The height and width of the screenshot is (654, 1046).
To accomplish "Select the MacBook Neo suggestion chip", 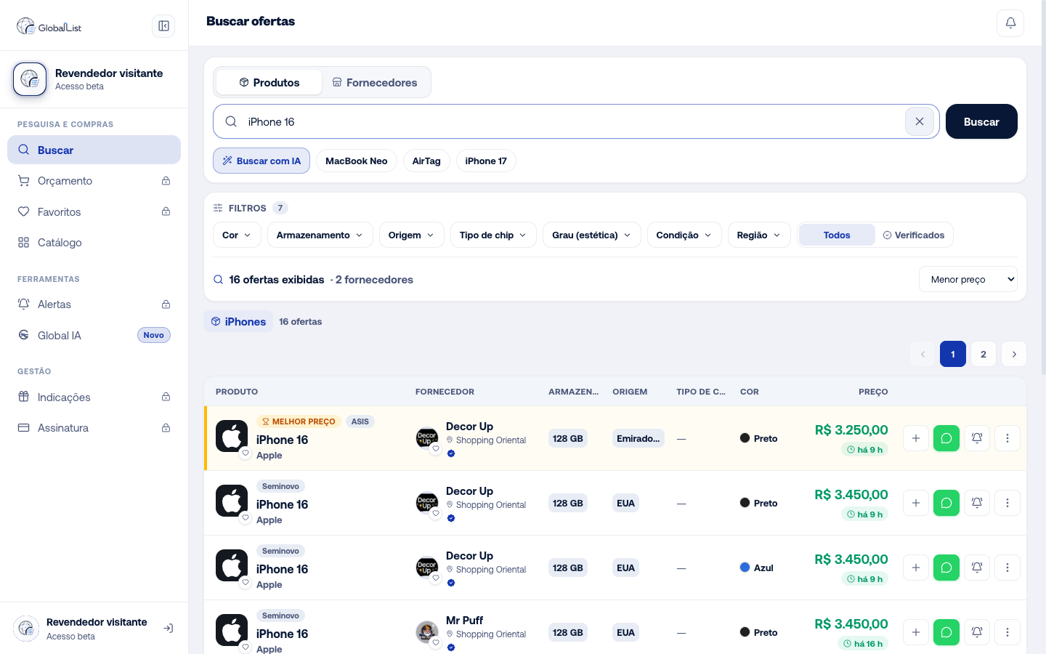I will click(x=357, y=161).
